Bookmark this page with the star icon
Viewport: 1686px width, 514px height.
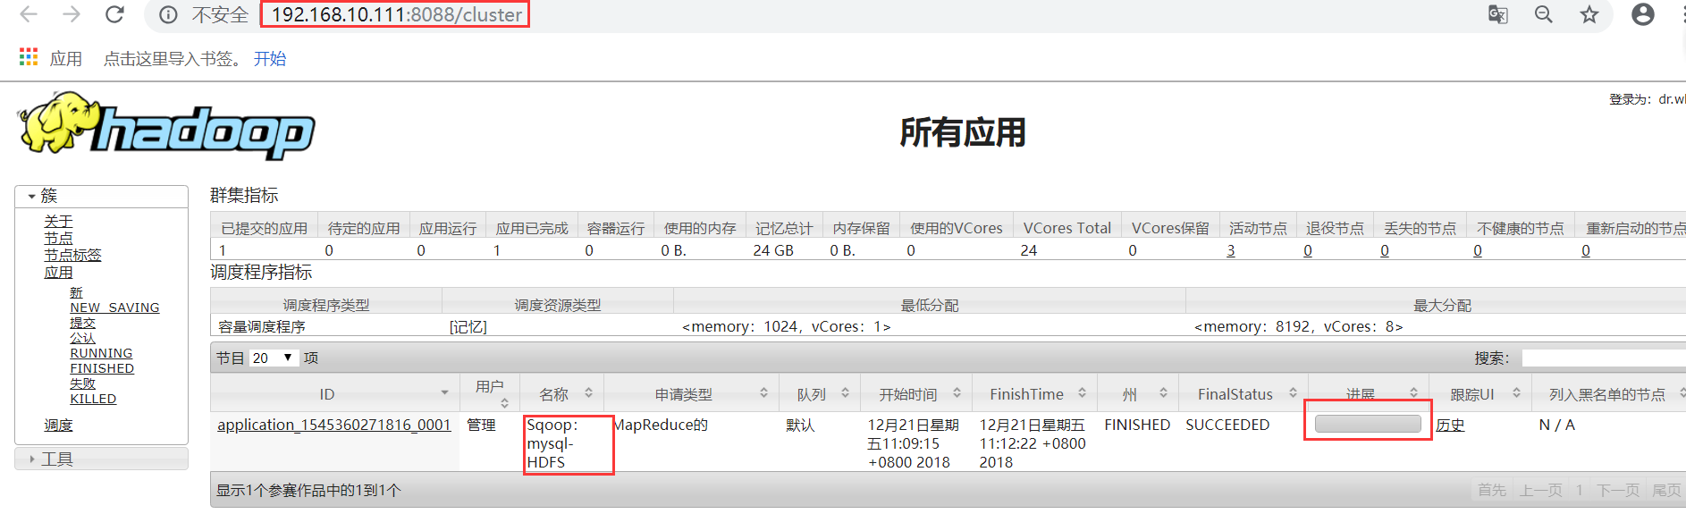[1589, 14]
